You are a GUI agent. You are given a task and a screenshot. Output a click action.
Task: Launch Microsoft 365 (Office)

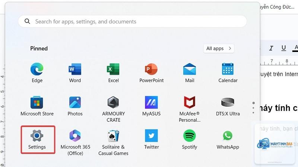[x=75, y=143]
